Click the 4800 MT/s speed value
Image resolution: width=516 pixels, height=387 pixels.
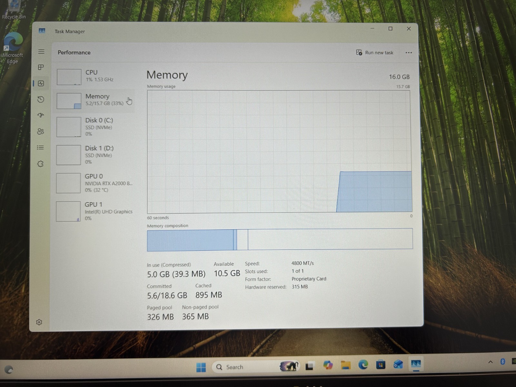[303, 263]
